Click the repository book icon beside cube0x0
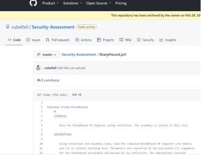The height and width of the screenshot is (155, 201). (8, 27)
